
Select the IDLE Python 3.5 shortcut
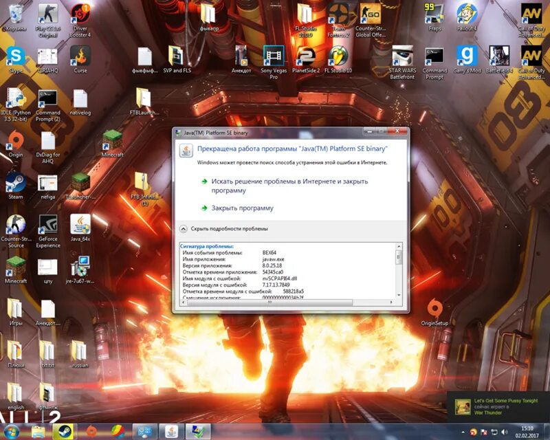coord(15,104)
